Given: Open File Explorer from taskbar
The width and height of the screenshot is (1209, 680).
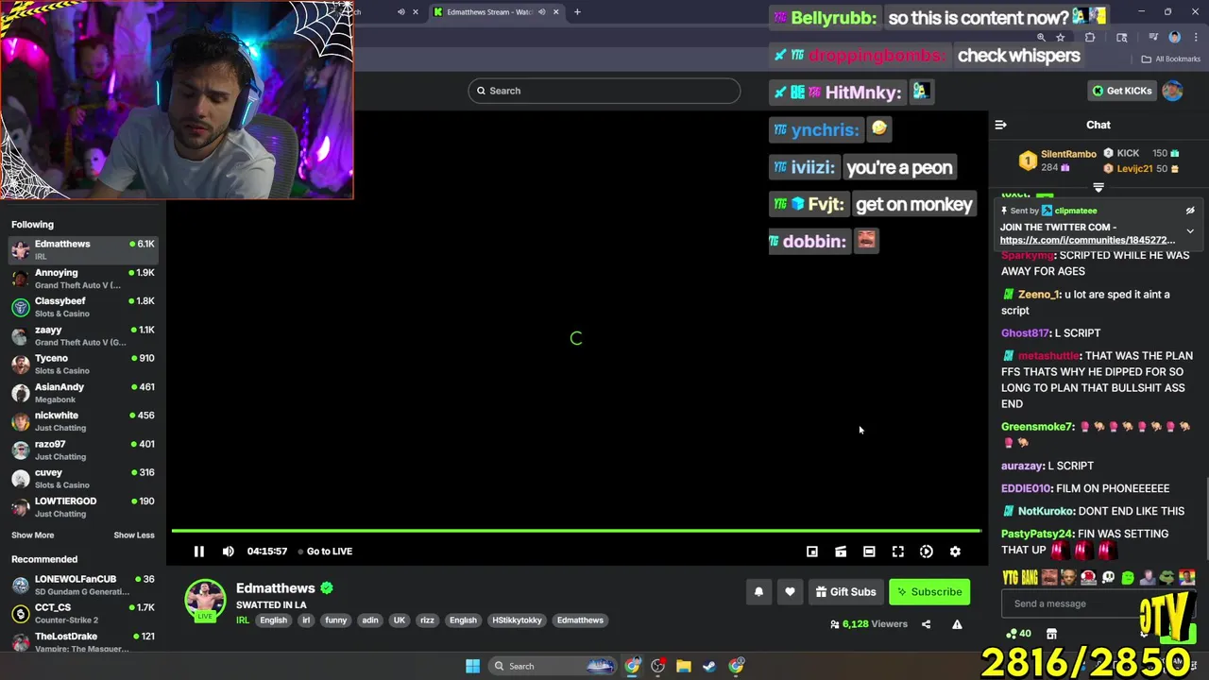Looking at the screenshot, I should tap(684, 666).
